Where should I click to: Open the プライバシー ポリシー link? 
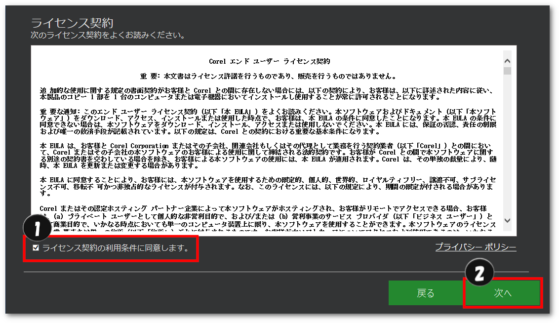click(476, 247)
